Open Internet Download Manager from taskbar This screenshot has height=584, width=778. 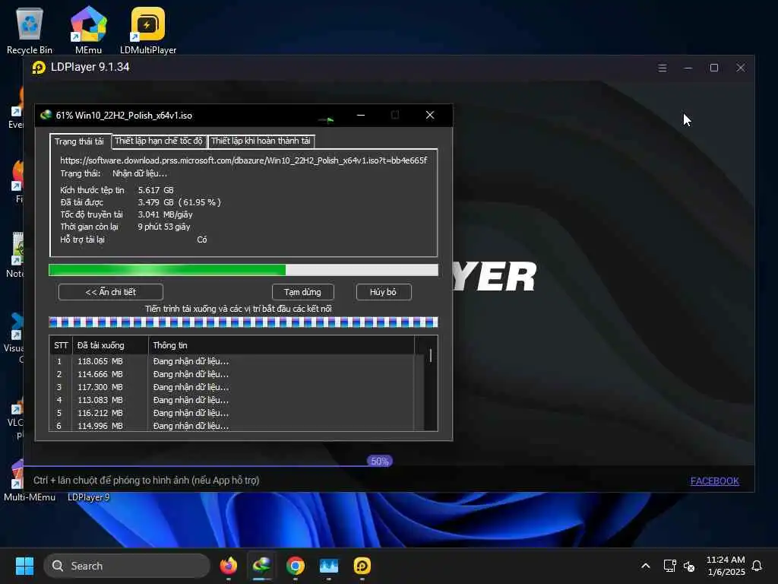261,566
